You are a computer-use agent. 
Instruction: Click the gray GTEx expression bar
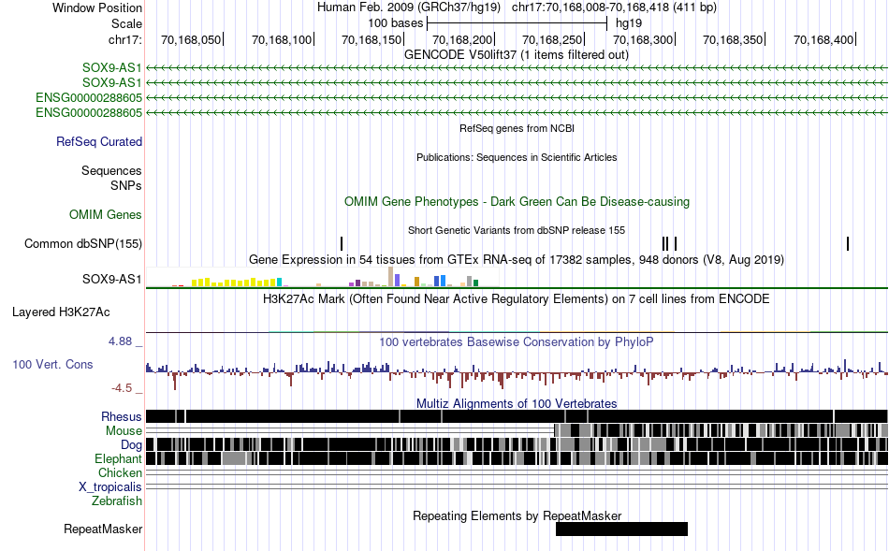coord(470,282)
